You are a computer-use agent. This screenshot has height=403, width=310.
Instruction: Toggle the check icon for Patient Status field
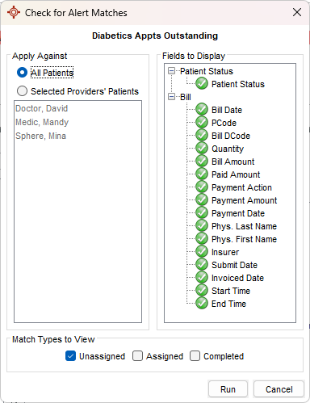click(x=202, y=84)
